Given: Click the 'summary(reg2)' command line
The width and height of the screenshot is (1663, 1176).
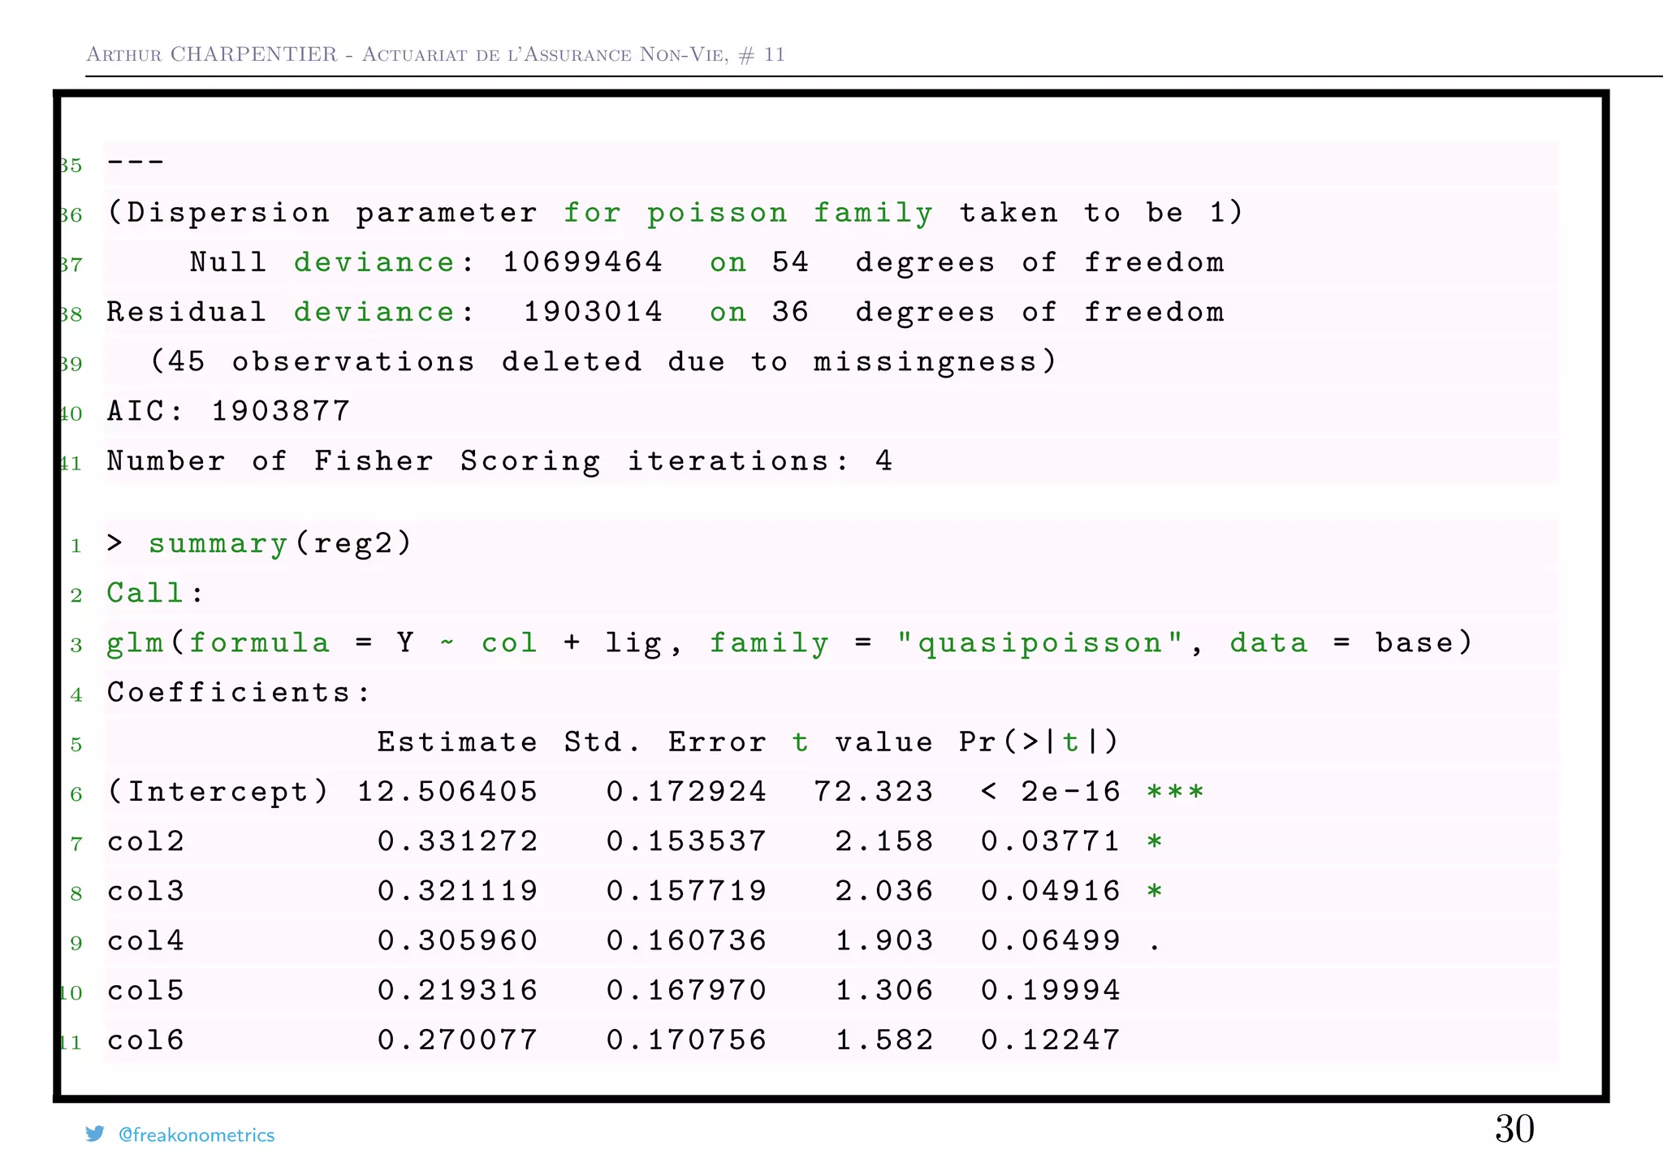Looking at the screenshot, I should [x=260, y=543].
